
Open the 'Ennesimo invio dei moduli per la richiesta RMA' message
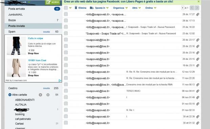pos(149,85)
